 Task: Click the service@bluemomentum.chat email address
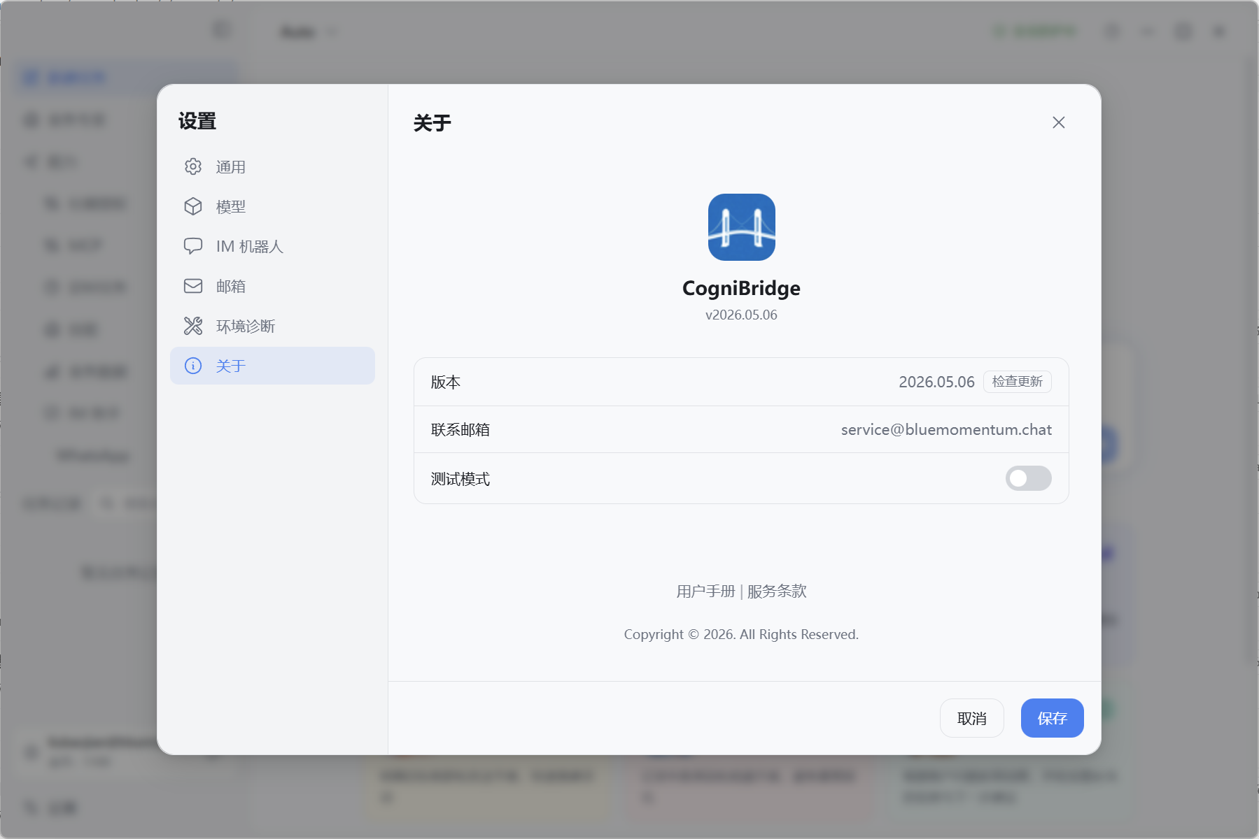[x=946, y=429]
